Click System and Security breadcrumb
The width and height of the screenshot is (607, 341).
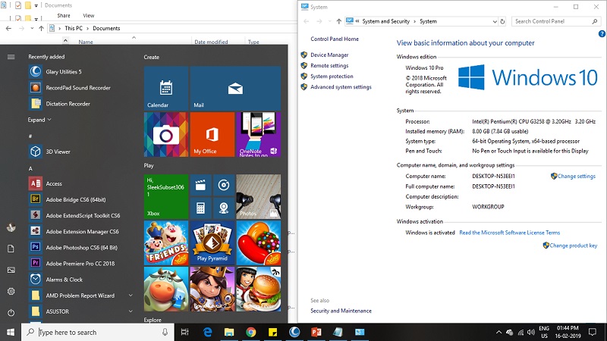click(x=385, y=21)
